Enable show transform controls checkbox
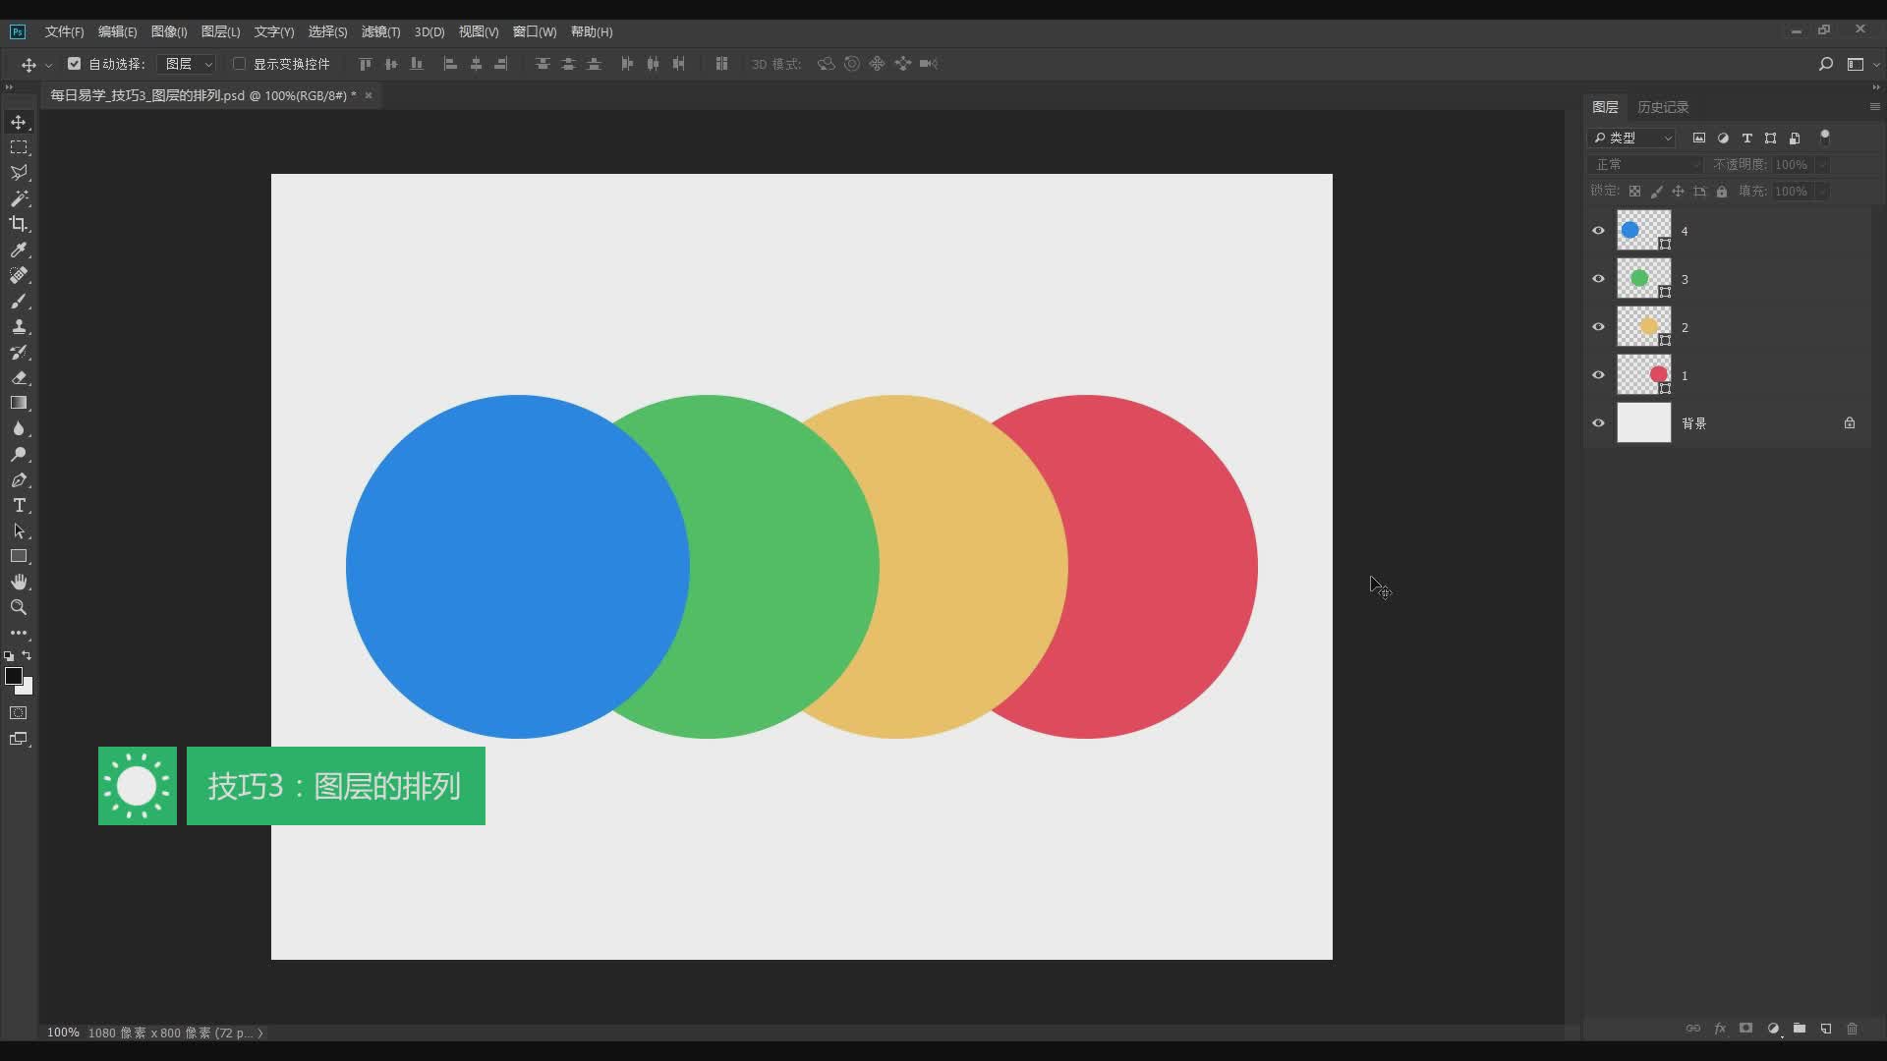Screen dimensions: 1887x1061 click(239, 64)
